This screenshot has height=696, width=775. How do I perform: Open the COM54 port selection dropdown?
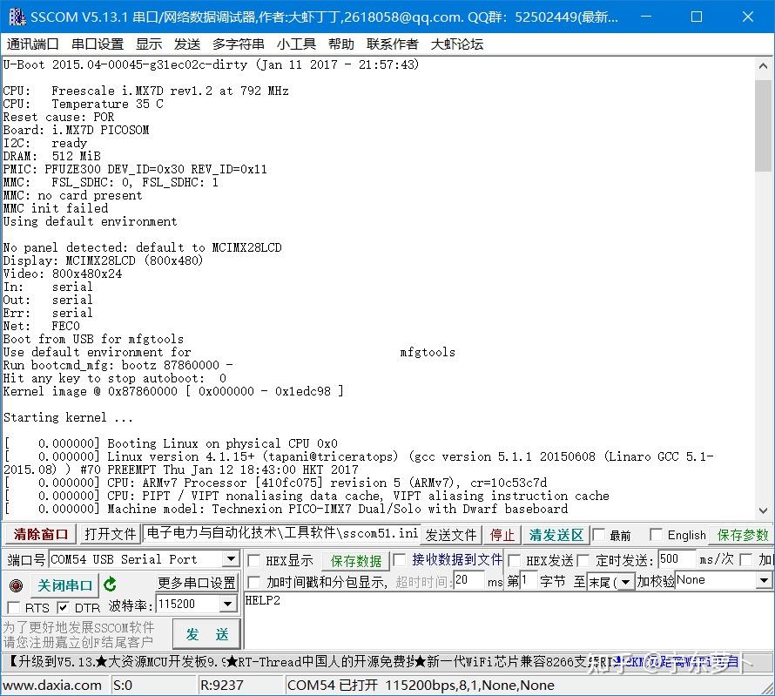(231, 559)
